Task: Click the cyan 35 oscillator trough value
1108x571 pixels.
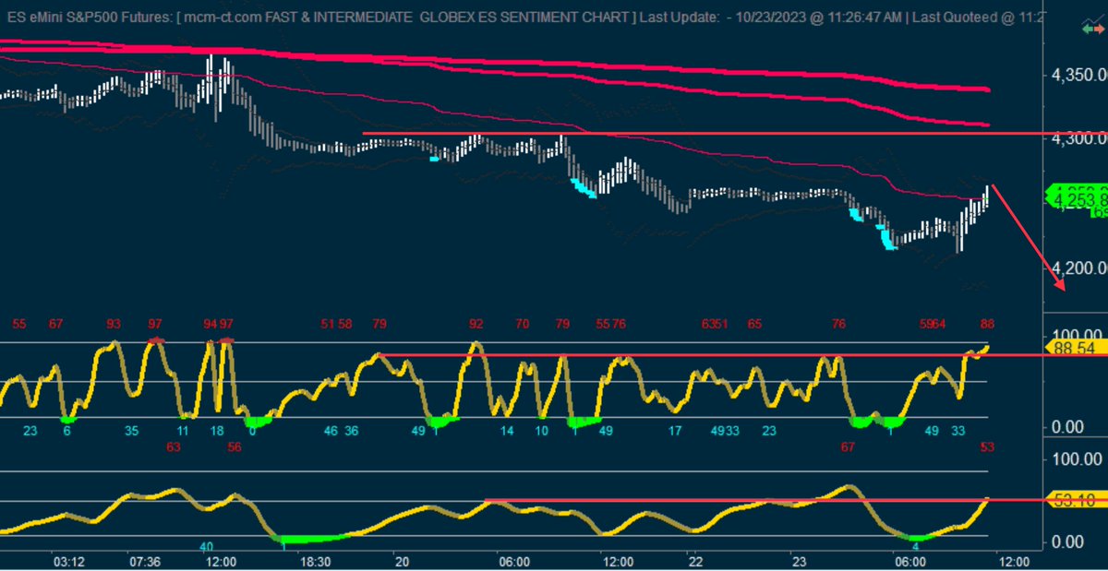Action: 133,431
